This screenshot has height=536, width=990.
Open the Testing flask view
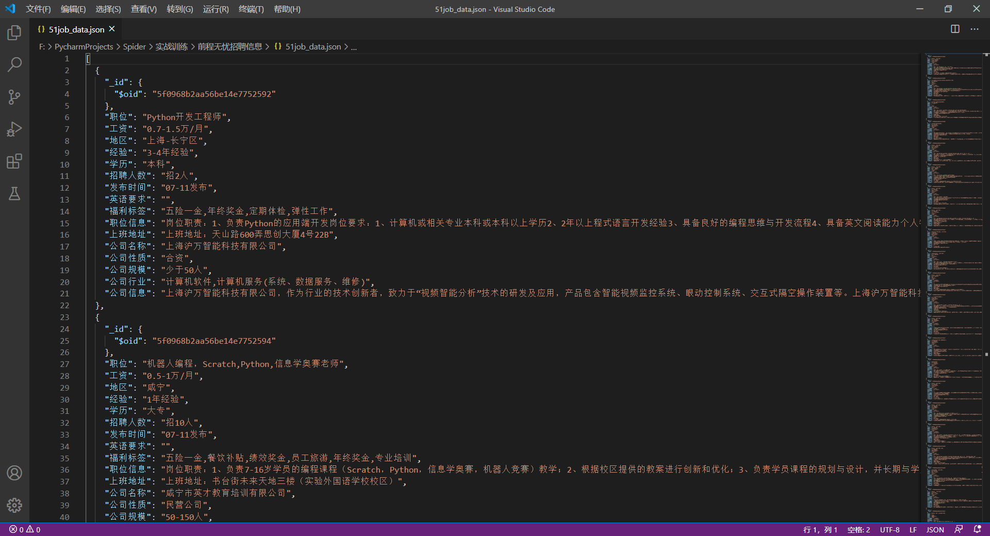(x=14, y=194)
